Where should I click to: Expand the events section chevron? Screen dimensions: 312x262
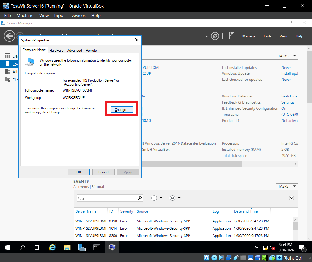pyautogui.click(x=292, y=198)
